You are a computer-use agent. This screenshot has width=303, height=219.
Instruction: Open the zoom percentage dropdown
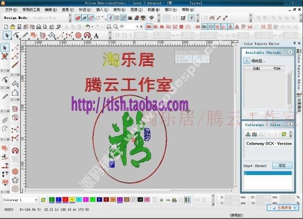tap(137, 26)
